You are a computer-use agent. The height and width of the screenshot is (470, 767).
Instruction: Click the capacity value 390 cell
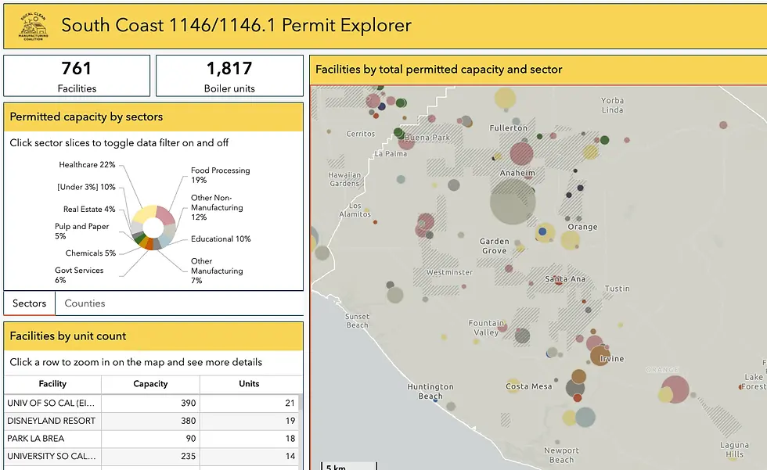150,403
